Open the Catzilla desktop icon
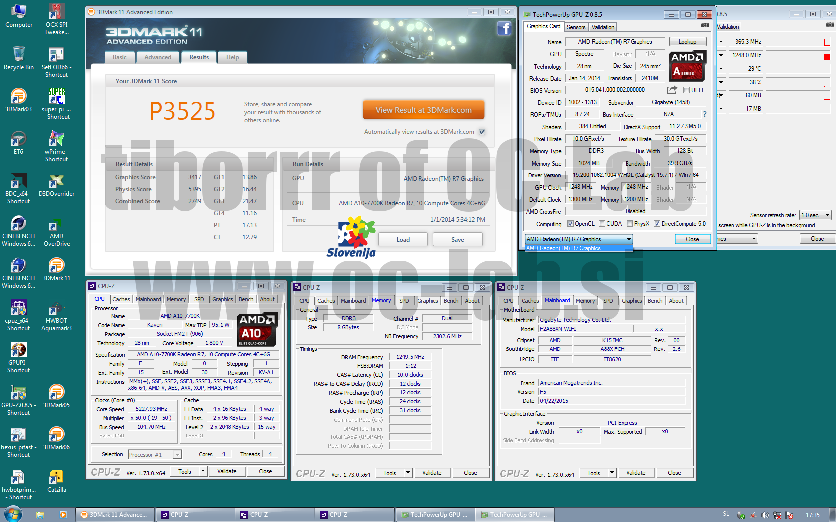Image resolution: width=836 pixels, height=522 pixels. point(56,481)
